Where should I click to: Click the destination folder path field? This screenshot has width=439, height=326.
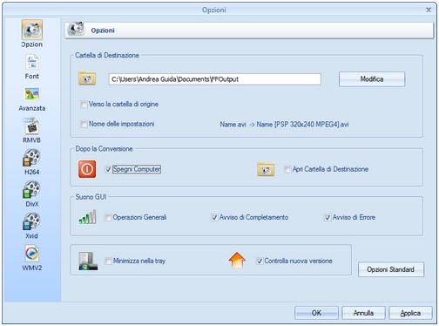click(215, 79)
